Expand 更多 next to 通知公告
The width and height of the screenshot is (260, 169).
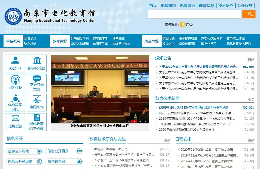pos(251,59)
